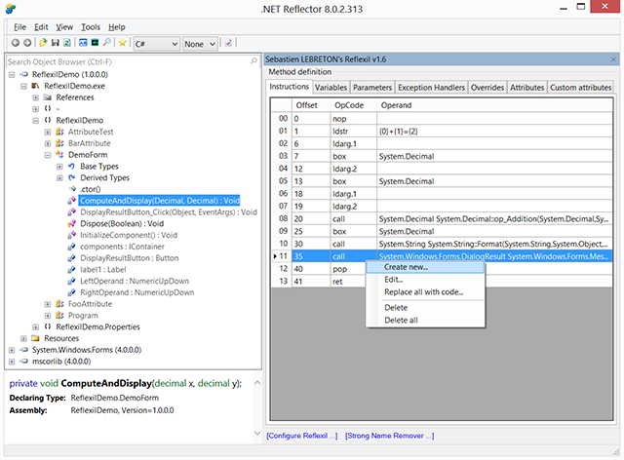This screenshot has width=624, height=460.
Task: Click the .NET Reflector app logo icon
Action: pos(11,8)
